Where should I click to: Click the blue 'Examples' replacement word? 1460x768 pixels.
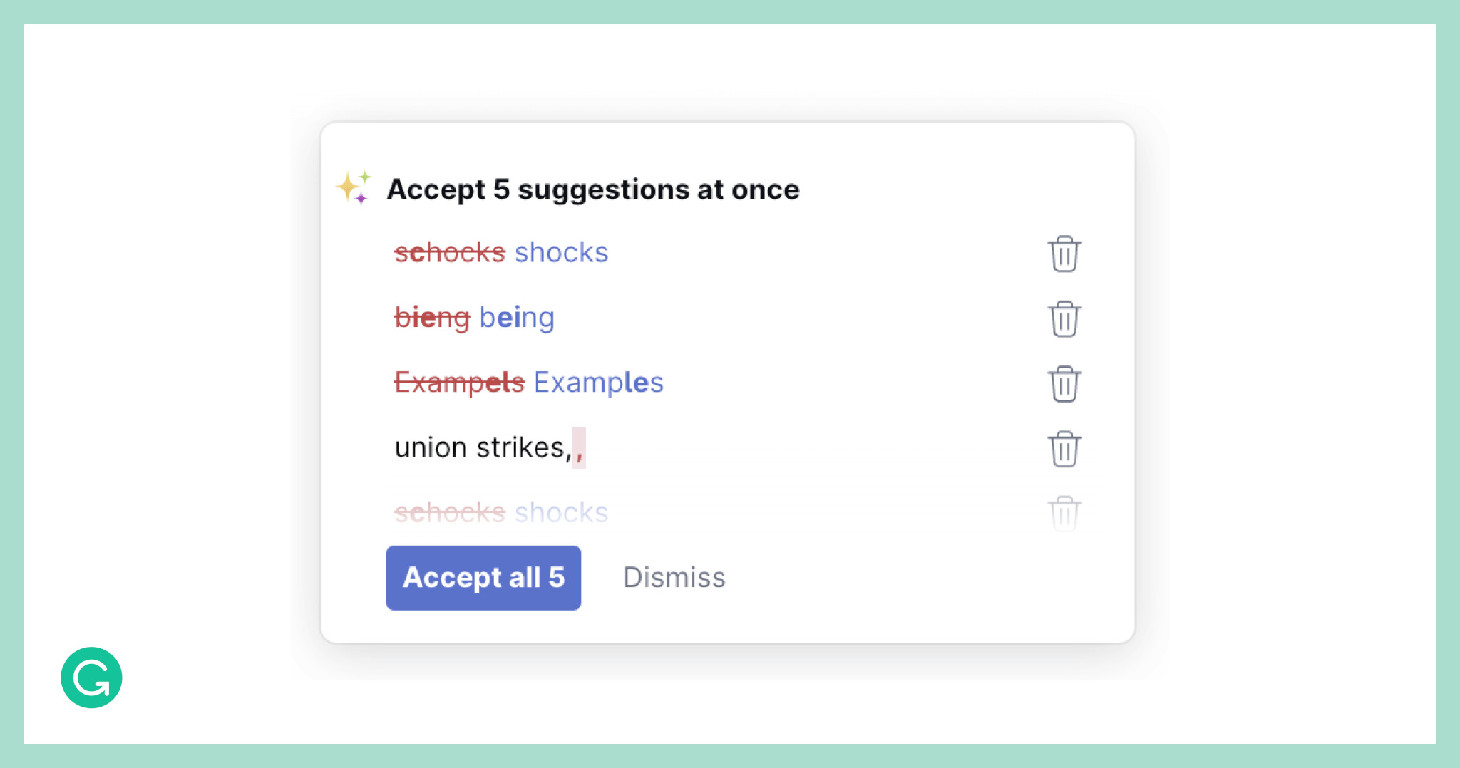click(x=598, y=383)
